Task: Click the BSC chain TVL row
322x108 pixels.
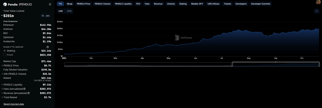Action: point(27,33)
